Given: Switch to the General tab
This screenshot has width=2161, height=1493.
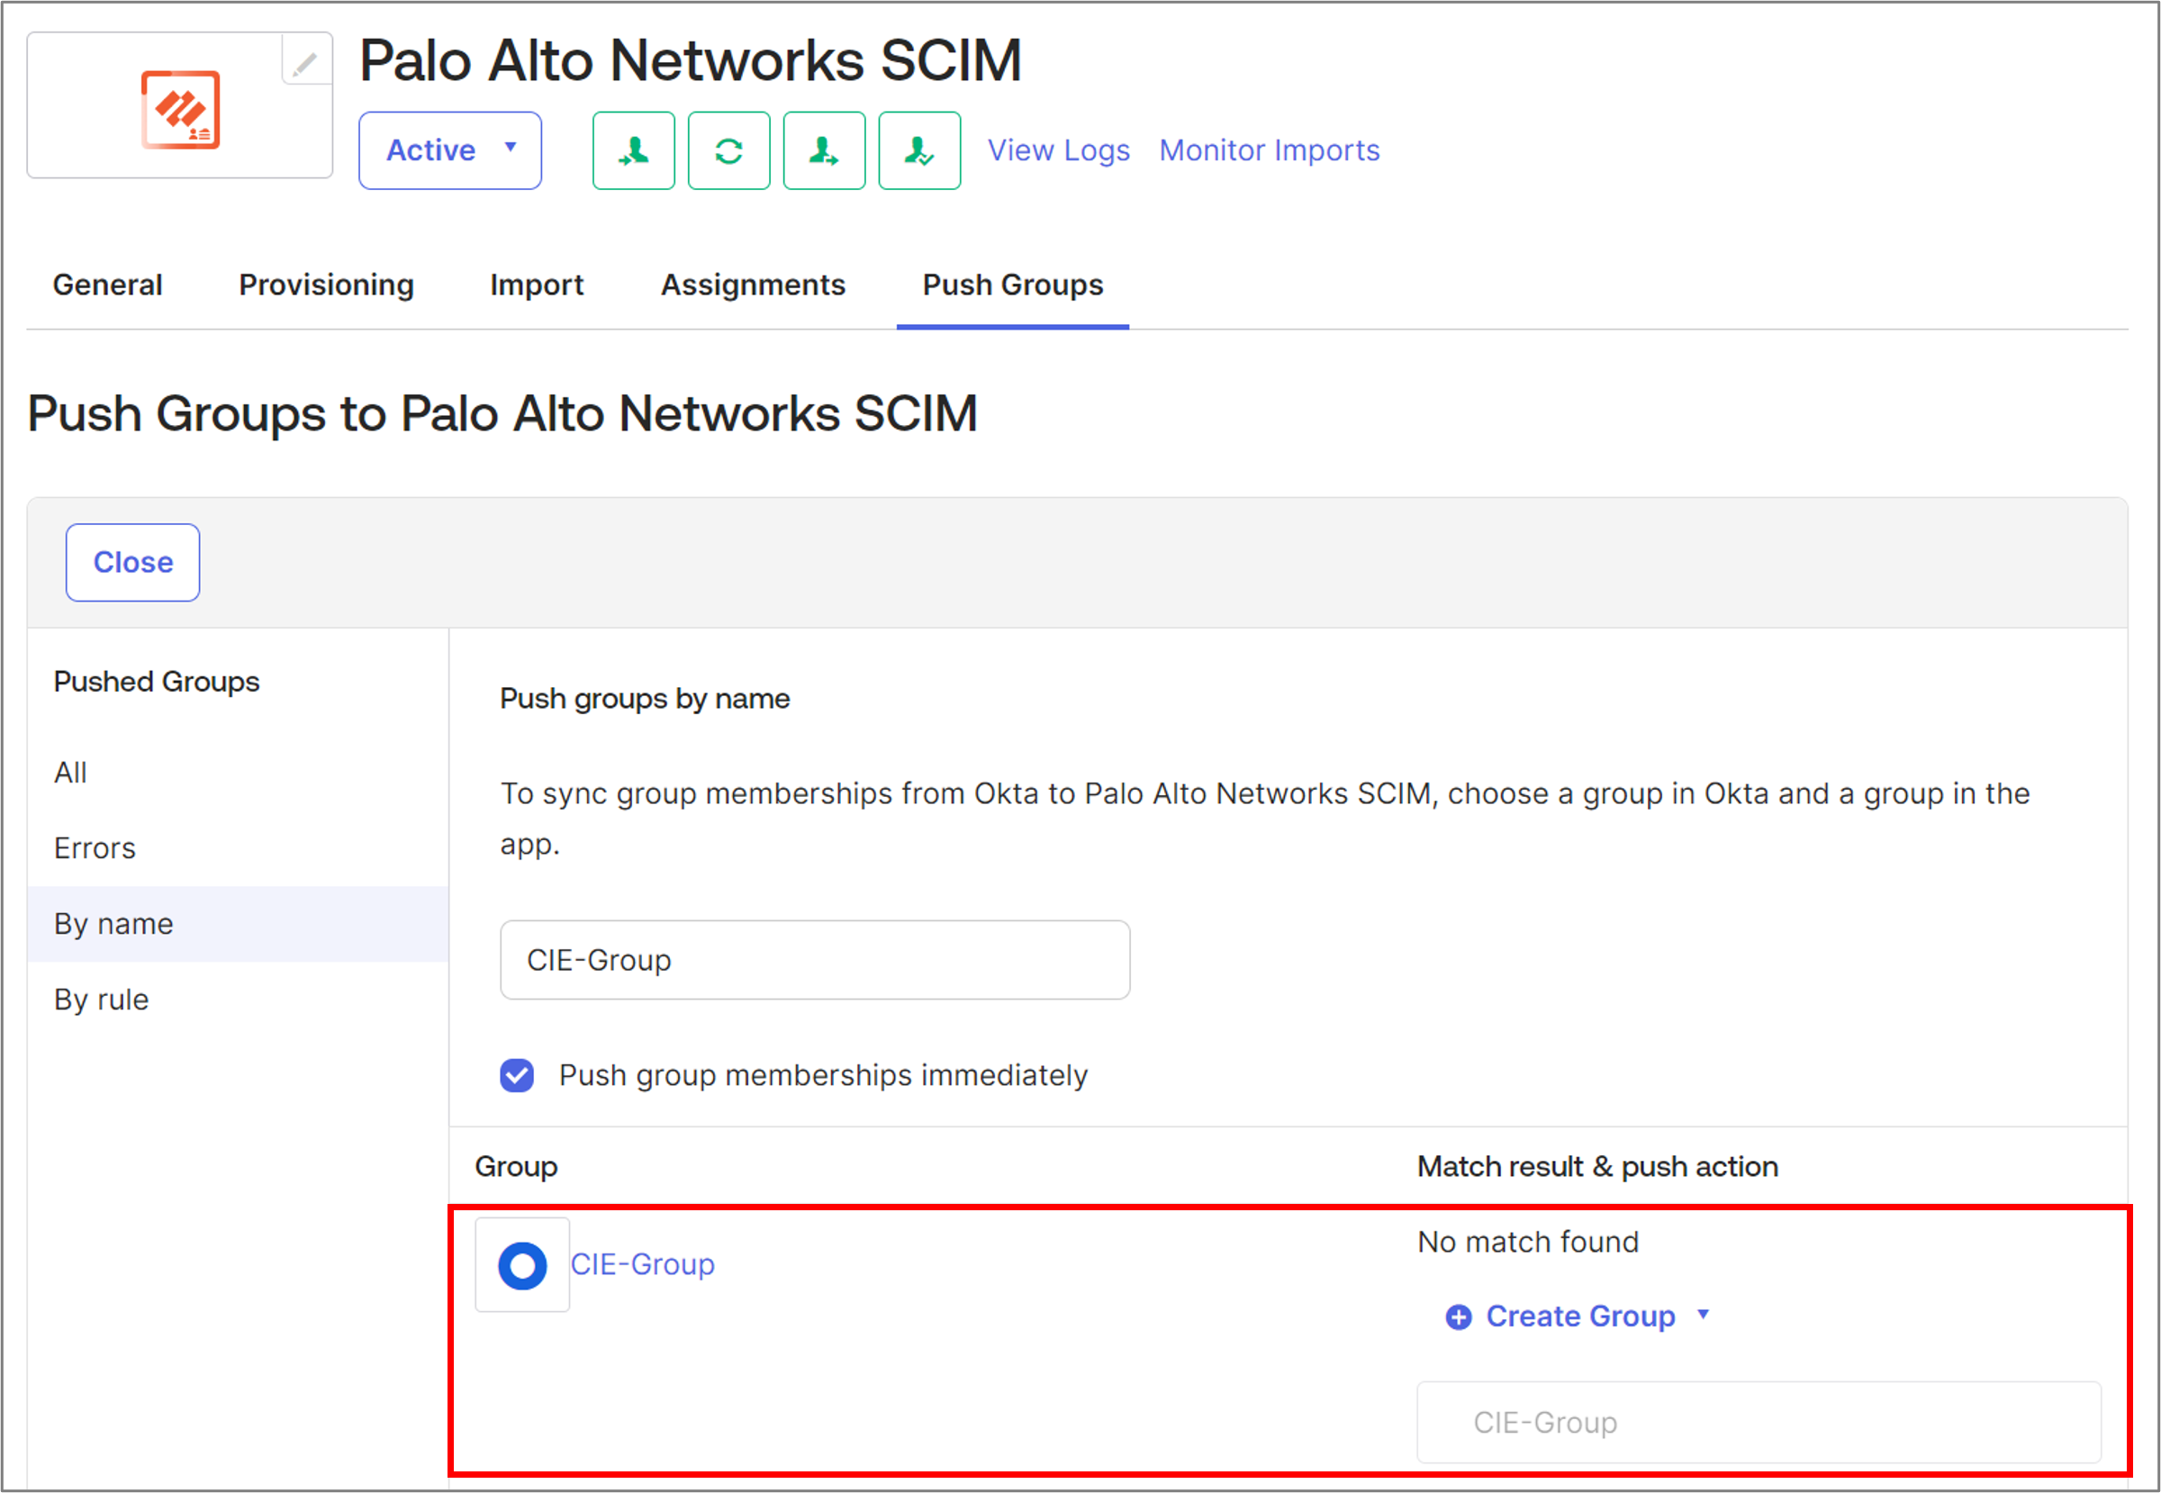Looking at the screenshot, I should pos(107,285).
